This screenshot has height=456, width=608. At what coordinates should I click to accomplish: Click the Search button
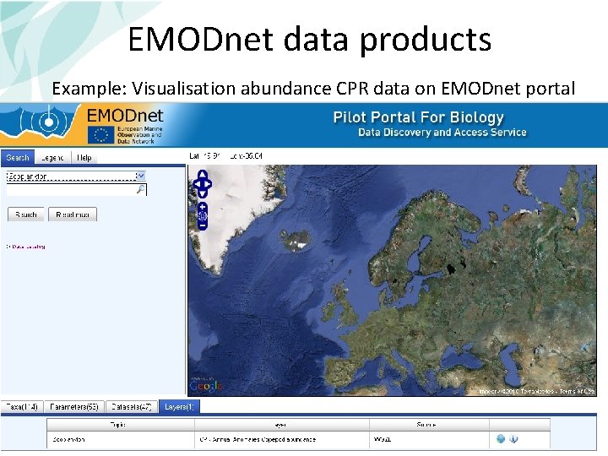[25, 214]
